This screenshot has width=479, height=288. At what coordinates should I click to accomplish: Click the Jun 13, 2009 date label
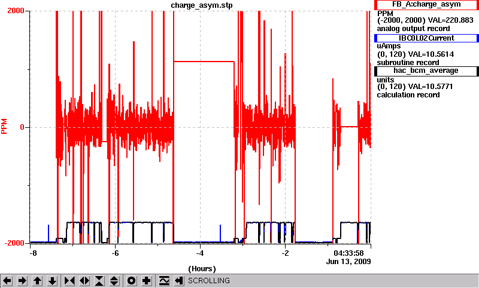click(x=348, y=262)
